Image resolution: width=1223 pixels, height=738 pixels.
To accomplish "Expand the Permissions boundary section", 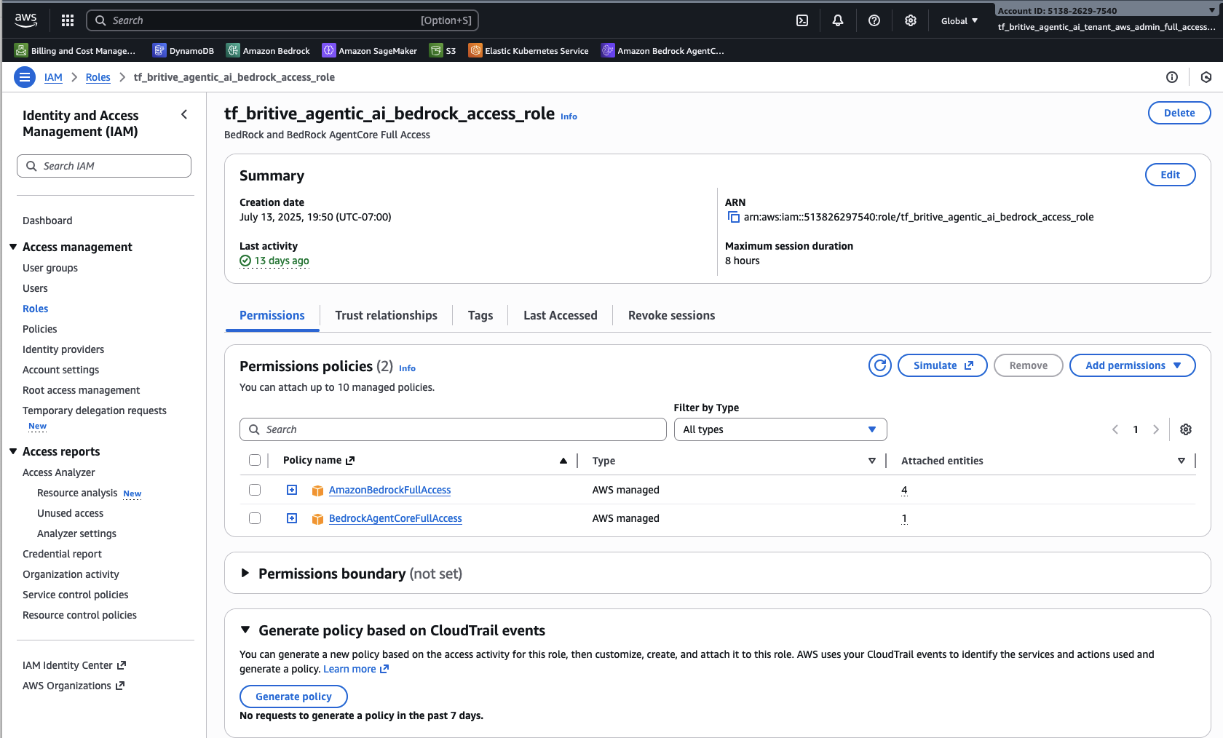I will click(245, 574).
